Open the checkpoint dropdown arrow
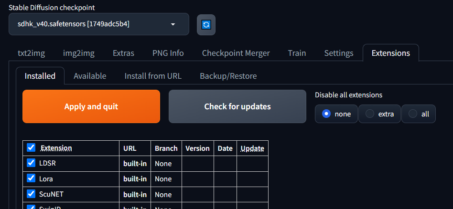This screenshot has width=453, height=209. pos(173,24)
